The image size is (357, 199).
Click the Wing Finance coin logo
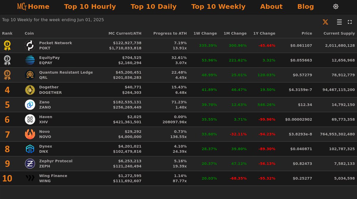[x=30, y=178]
